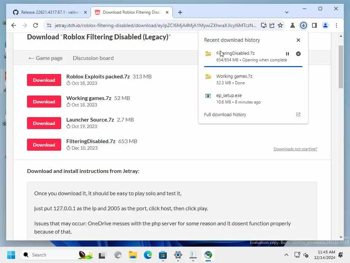Download Launcher Source.7z
Screen dimensions: 350x263
pos(44,123)
